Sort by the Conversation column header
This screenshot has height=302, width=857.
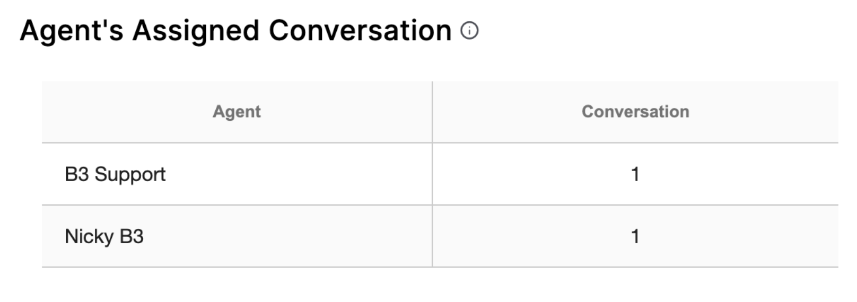coord(635,112)
